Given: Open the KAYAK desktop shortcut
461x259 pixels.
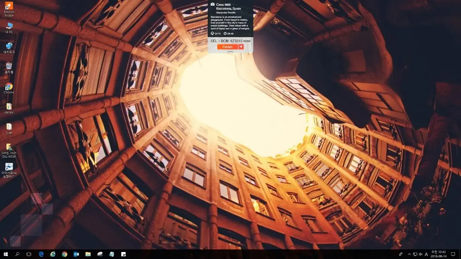Looking at the screenshot, I should pyautogui.click(x=9, y=108).
